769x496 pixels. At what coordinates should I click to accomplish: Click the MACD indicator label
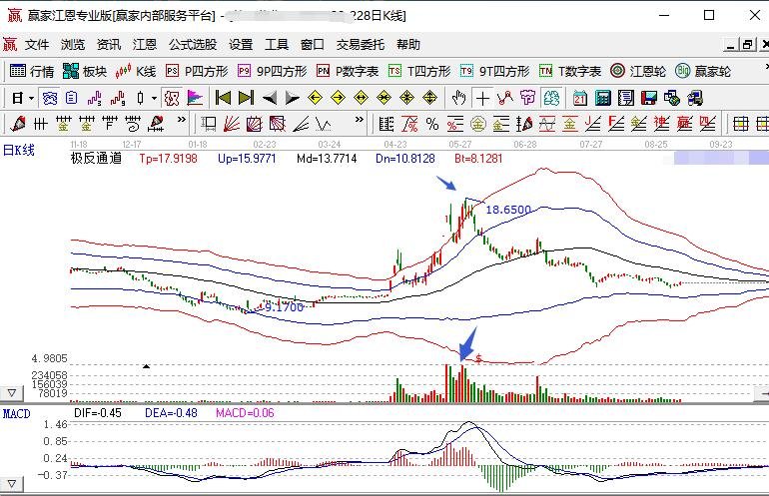point(16,414)
